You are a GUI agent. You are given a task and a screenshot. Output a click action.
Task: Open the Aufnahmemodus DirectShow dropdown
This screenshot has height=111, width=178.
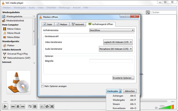112,30
